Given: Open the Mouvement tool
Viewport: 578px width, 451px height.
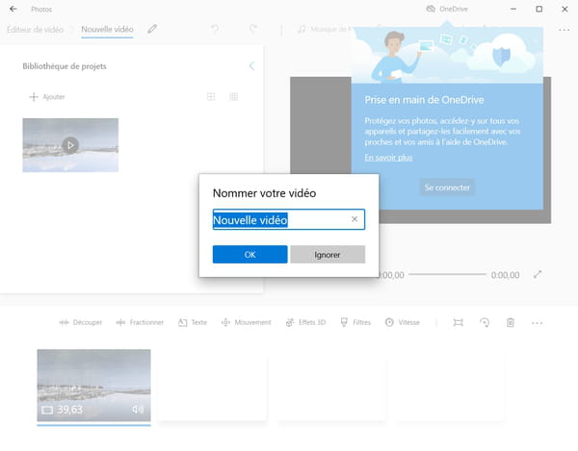Looking at the screenshot, I should coord(246,322).
